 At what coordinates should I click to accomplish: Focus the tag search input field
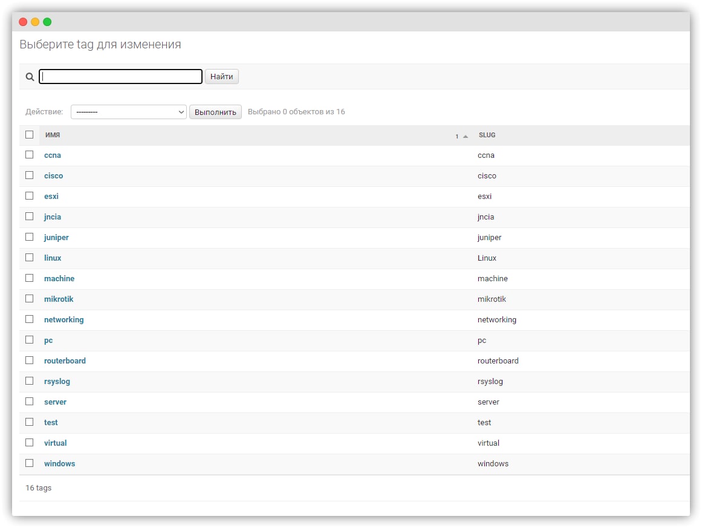pos(120,77)
